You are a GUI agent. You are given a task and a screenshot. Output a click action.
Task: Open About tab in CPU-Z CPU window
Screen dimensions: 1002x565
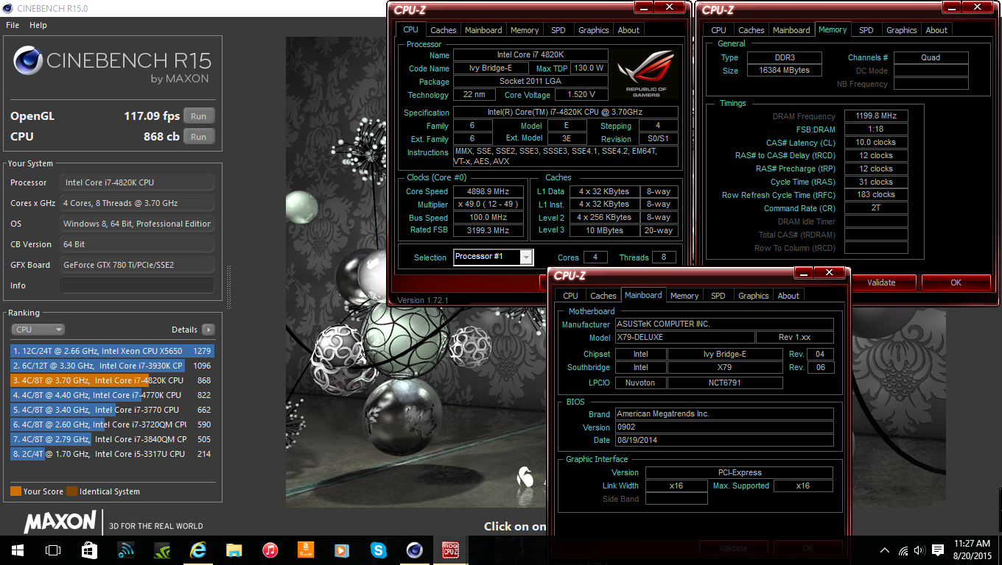[628, 30]
